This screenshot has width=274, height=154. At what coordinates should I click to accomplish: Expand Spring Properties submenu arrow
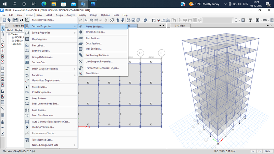tap(75, 33)
